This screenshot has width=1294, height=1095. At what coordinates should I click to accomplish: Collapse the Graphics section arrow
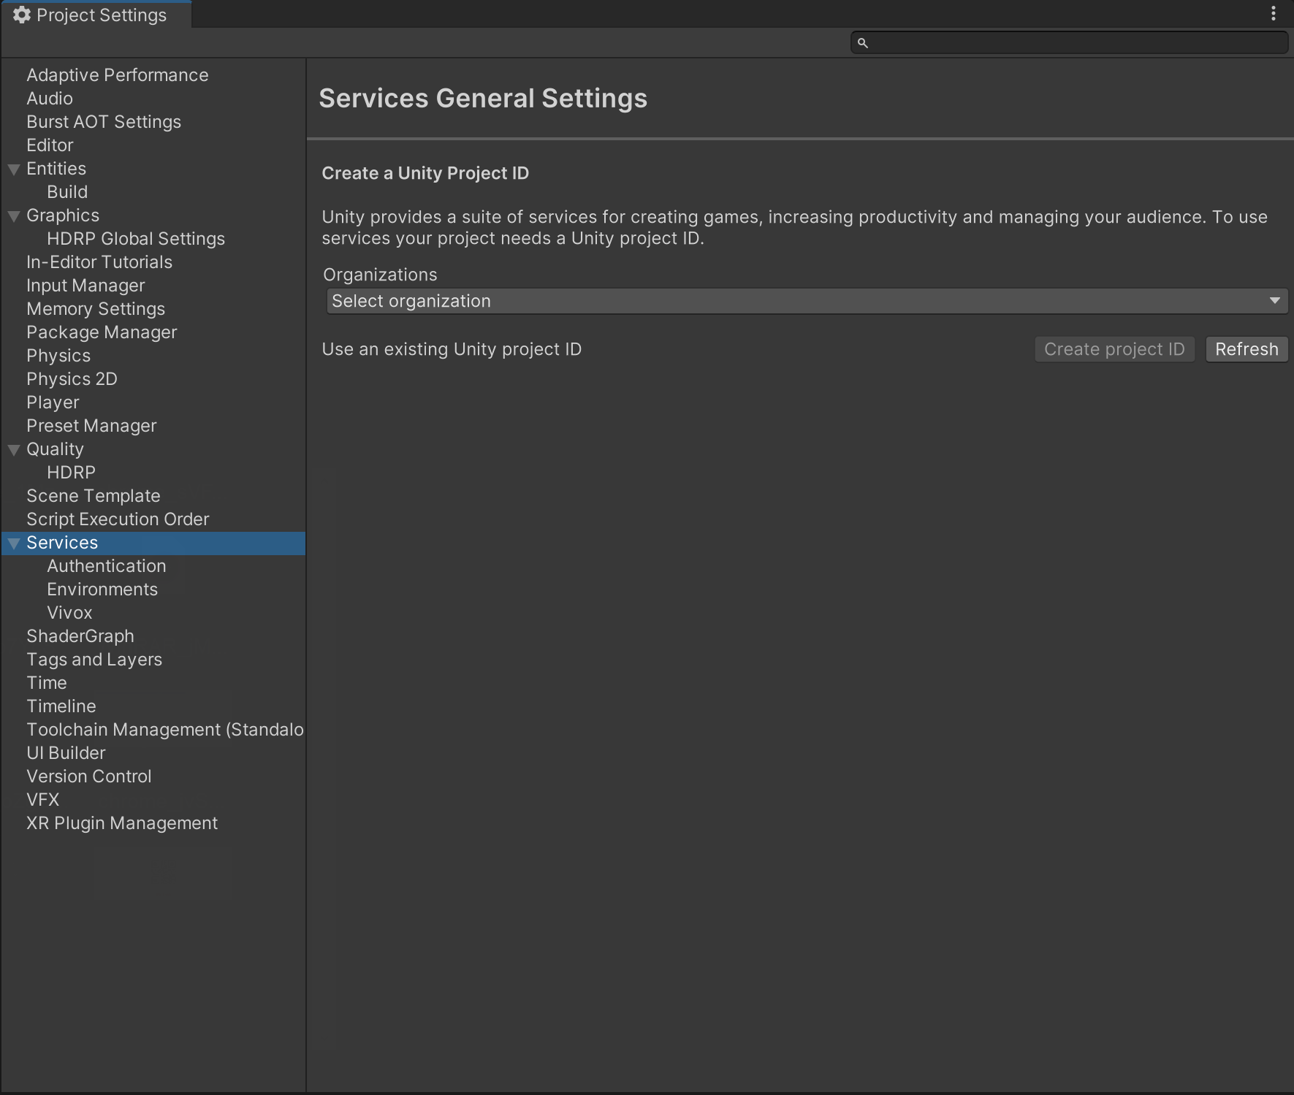click(14, 216)
